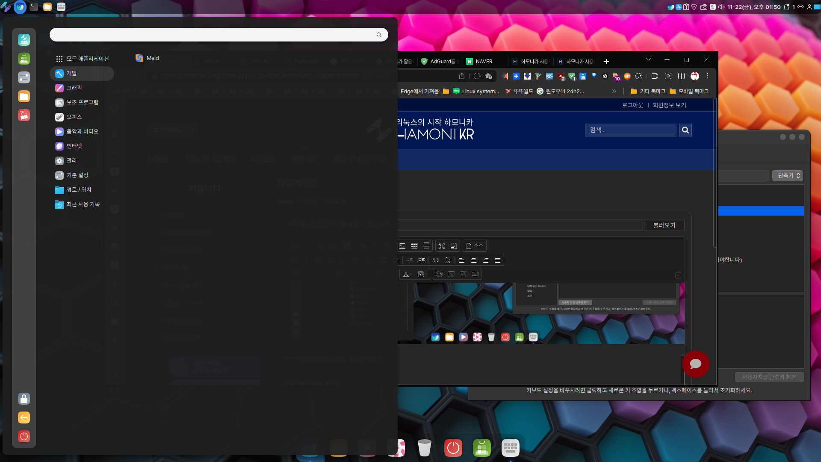Click the Hamonikr site search magnifier button
Image resolution: width=821 pixels, height=462 pixels.
coord(685,130)
